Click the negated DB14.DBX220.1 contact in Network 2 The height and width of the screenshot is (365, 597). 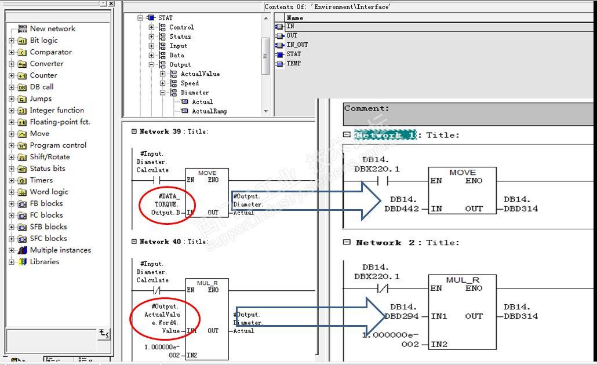383,289
